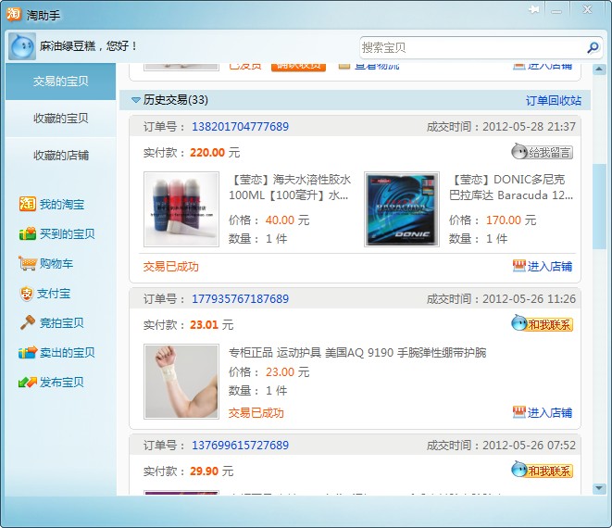Image resolution: width=612 pixels, height=528 pixels.
Task: Open 支付宝 link
Action: tap(54, 294)
